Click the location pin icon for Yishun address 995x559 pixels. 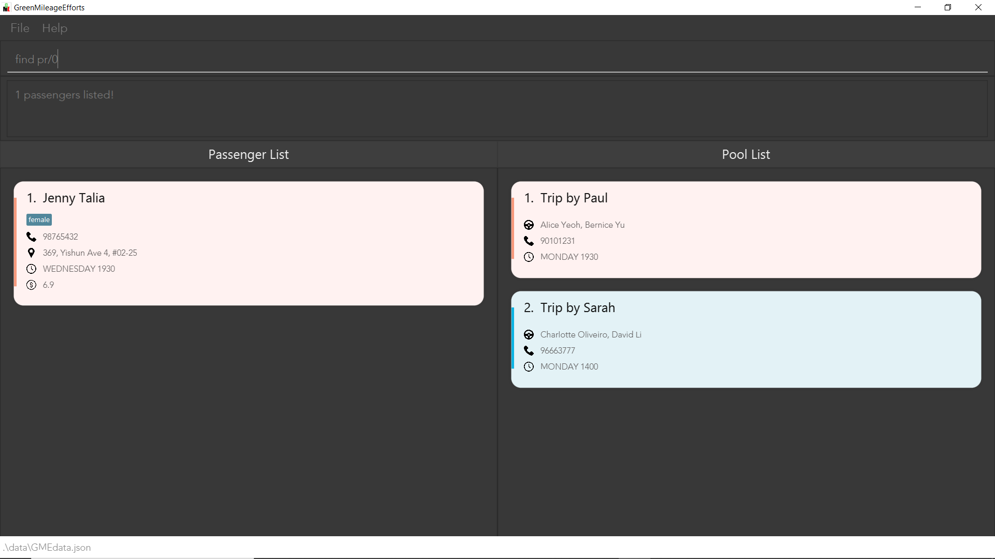coord(31,253)
